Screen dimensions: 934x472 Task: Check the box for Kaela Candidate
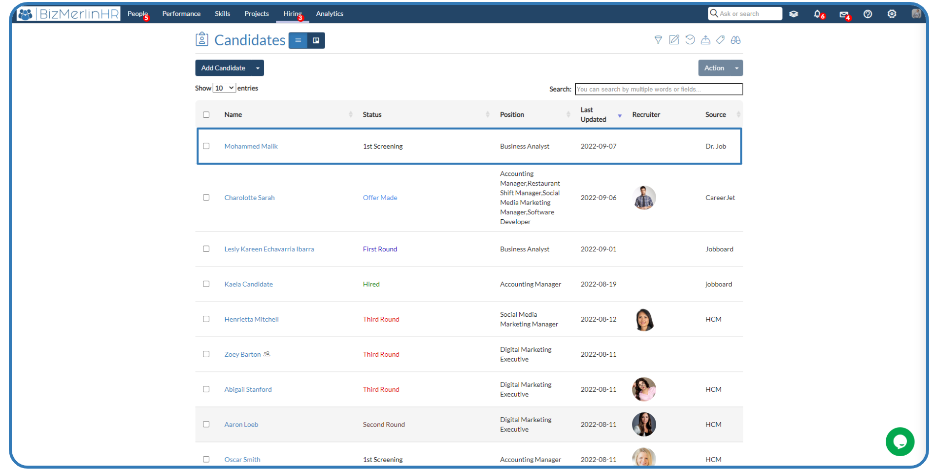click(x=206, y=284)
